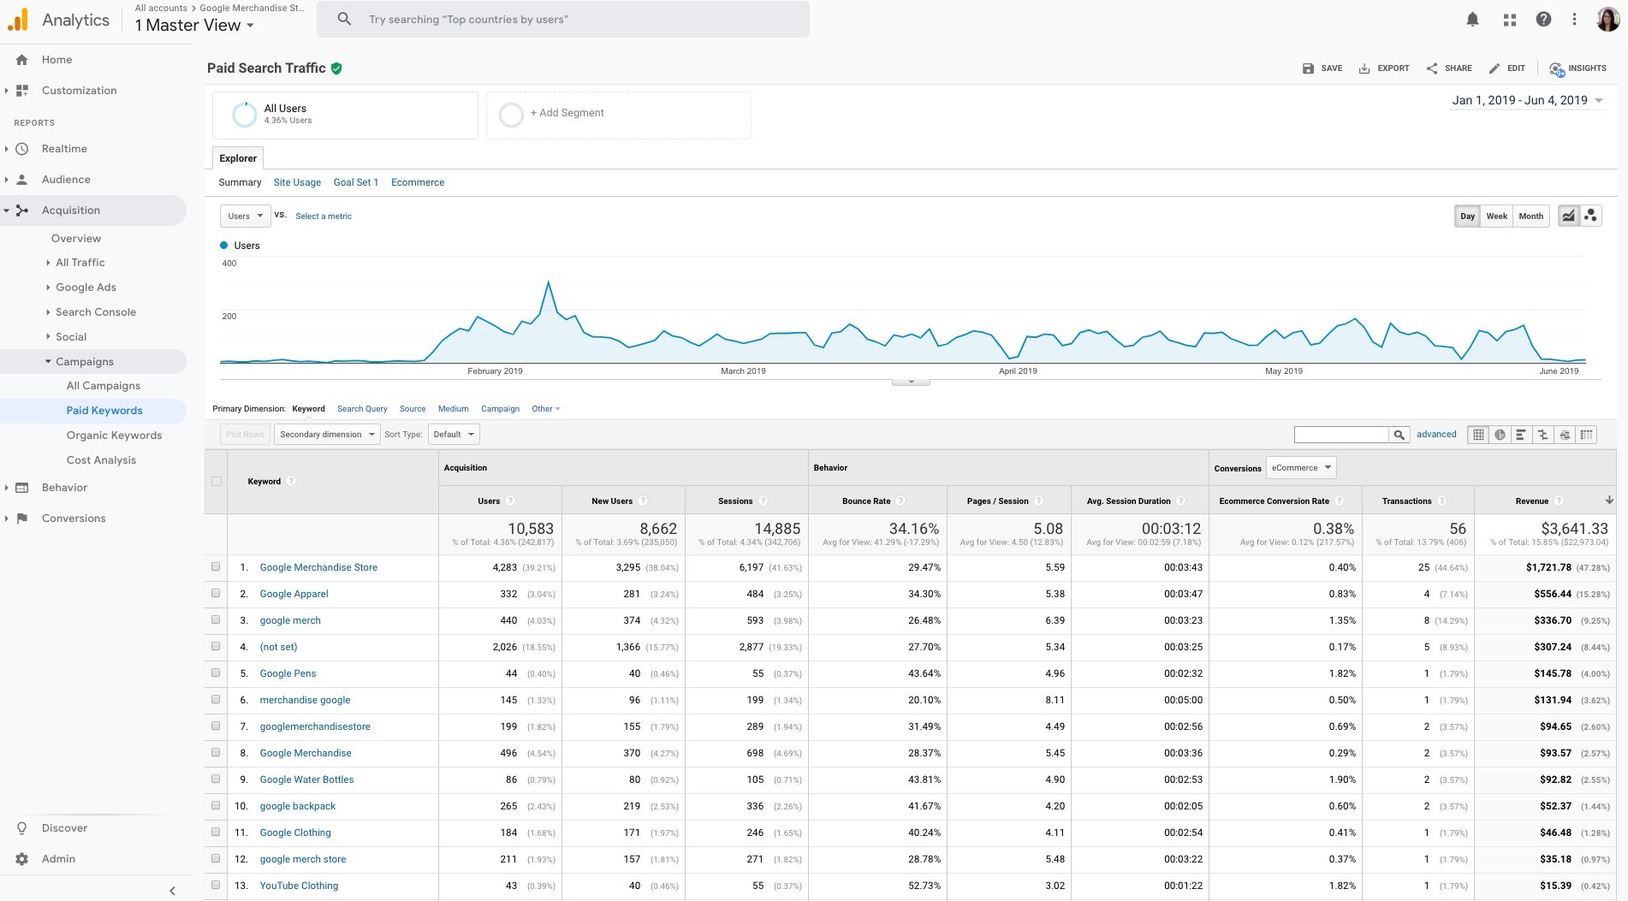Click the Edit pencil icon
The height and width of the screenshot is (901, 1628).
(1494, 68)
